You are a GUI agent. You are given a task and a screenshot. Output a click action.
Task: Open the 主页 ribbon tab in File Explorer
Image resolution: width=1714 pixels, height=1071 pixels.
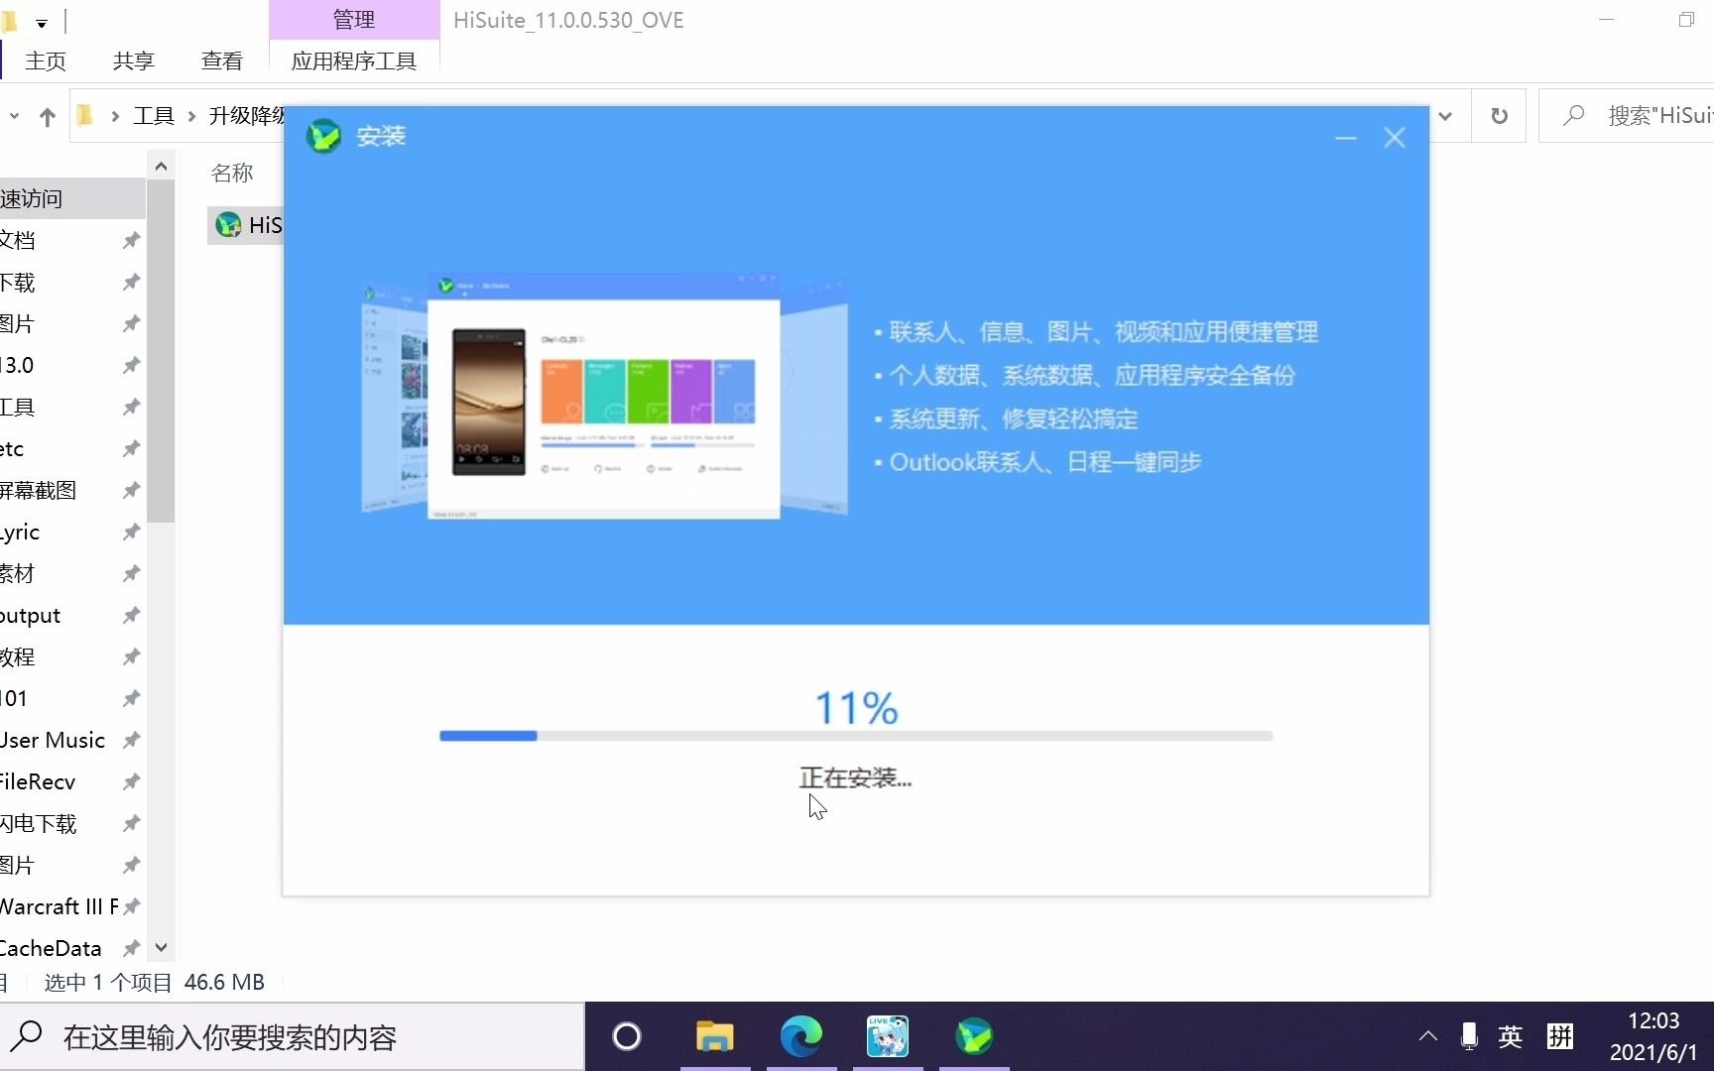point(46,61)
